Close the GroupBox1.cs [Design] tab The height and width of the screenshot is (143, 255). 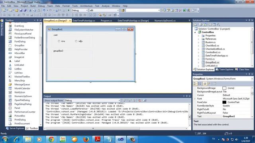[x=70, y=21]
